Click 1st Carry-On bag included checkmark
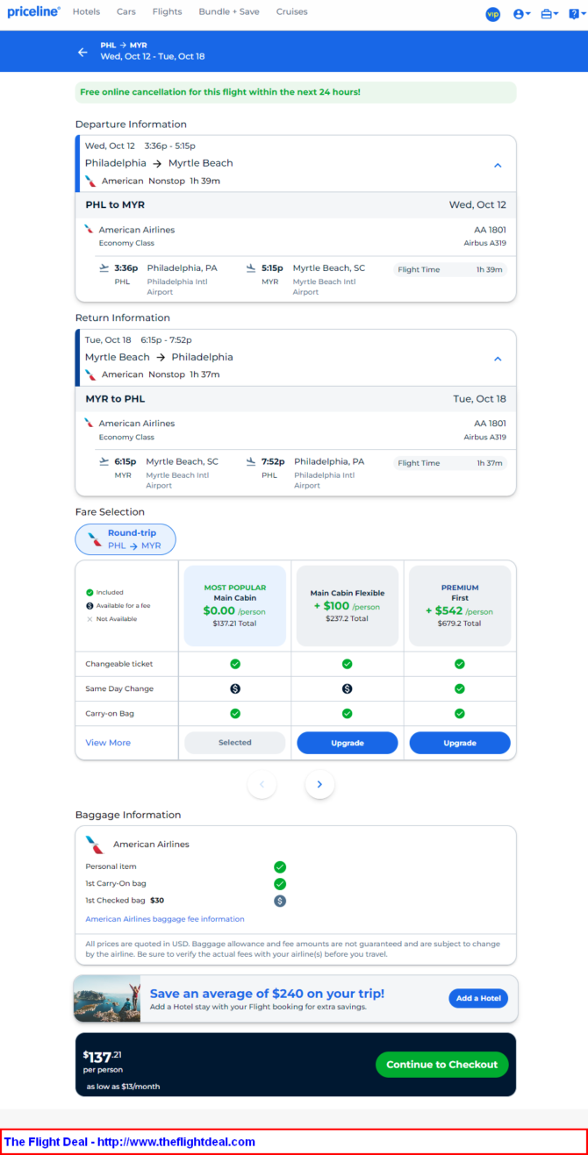Image resolution: width=588 pixels, height=1155 pixels. point(280,884)
